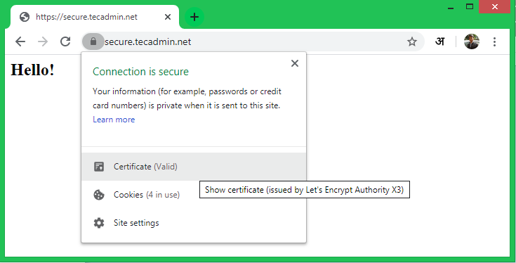Click the Connection is secure heading
Image resolution: width=516 pixels, height=263 pixels.
(140, 72)
